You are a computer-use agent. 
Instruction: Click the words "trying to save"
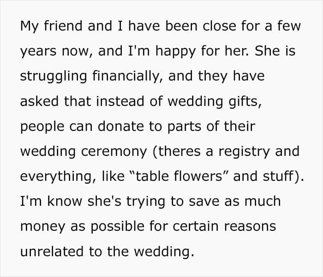172,202
